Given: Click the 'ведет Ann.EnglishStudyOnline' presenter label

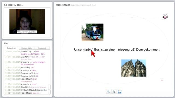Looking at the screenshot, I should [x=83, y=5].
